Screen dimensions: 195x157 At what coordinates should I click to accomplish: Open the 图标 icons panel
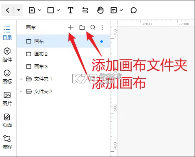7,77
